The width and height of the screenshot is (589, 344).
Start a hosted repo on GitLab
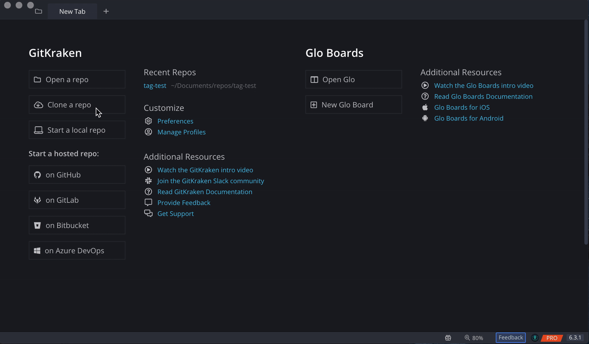[x=77, y=200]
